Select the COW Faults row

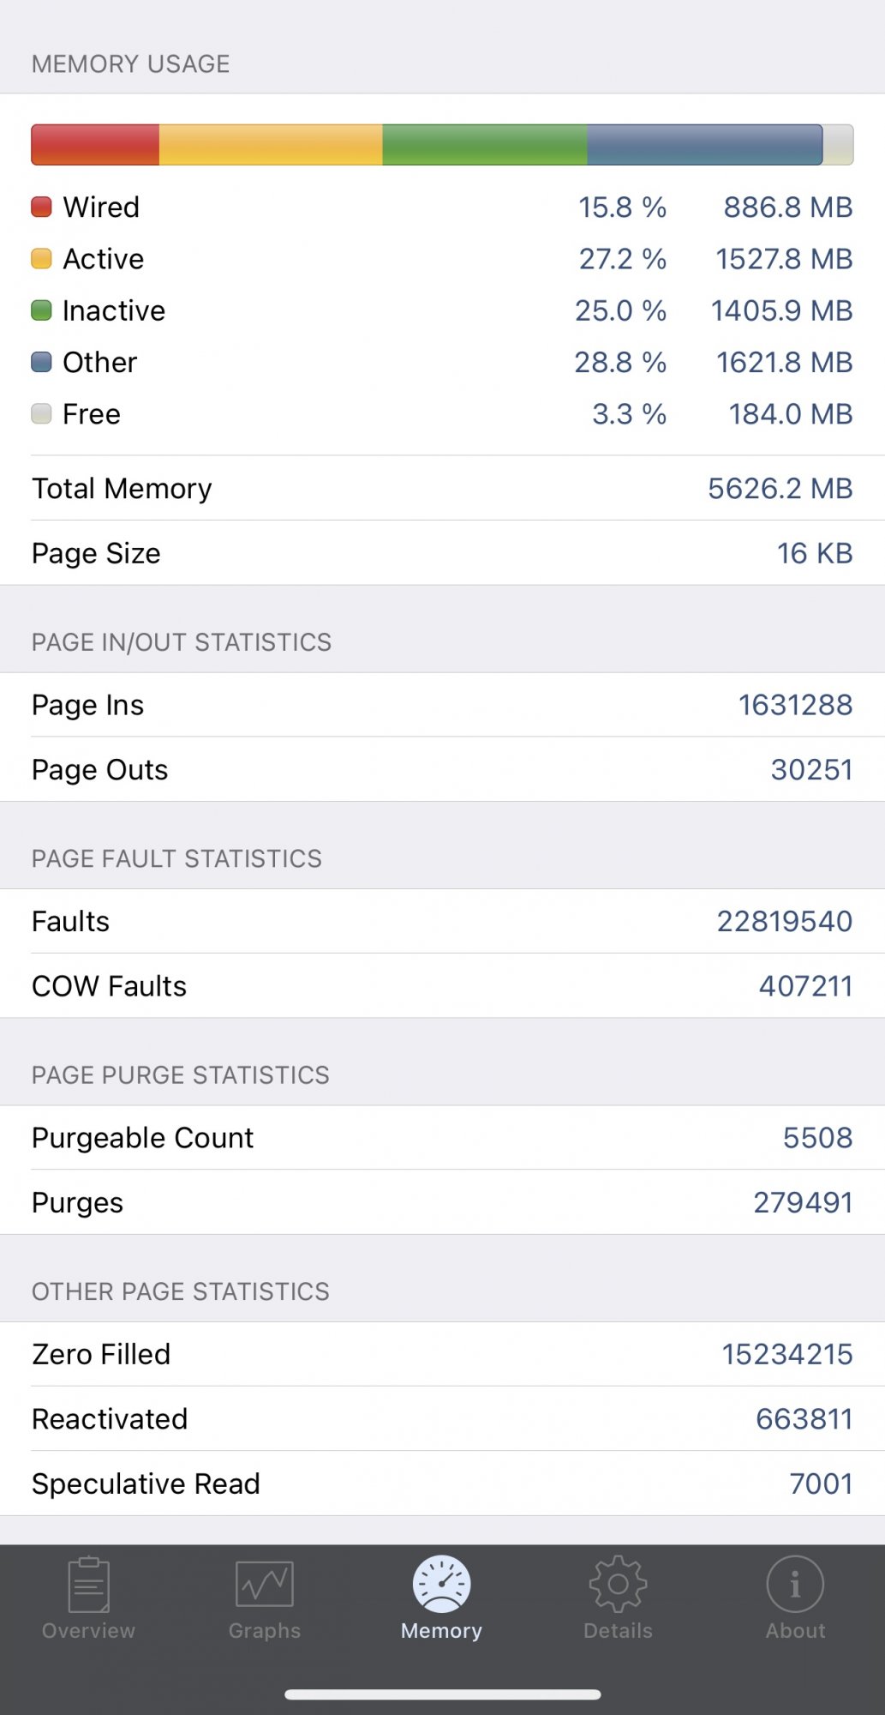[442, 986]
